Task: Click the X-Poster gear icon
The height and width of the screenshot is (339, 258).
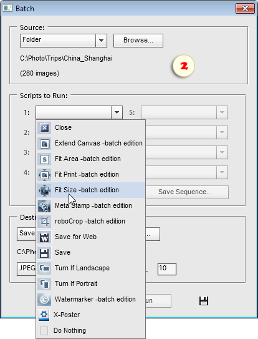Action: (x=44, y=315)
